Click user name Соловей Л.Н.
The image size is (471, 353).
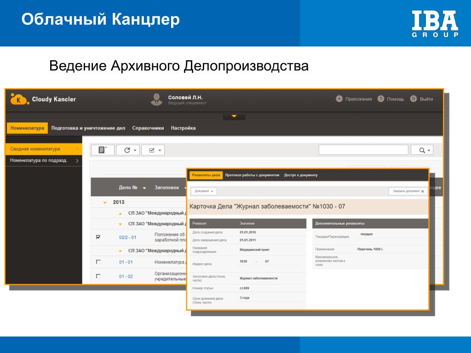click(185, 97)
